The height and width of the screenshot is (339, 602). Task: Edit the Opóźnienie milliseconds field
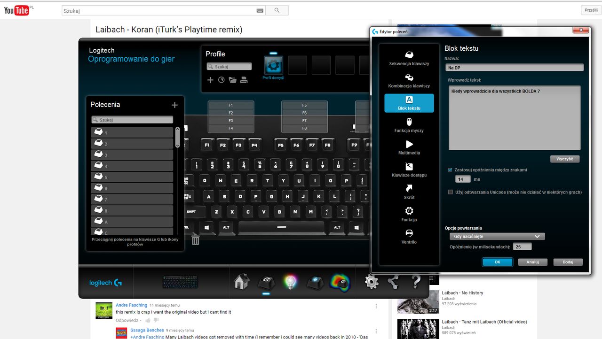click(522, 247)
